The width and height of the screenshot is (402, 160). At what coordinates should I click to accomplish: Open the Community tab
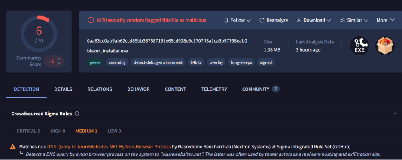click(260, 89)
